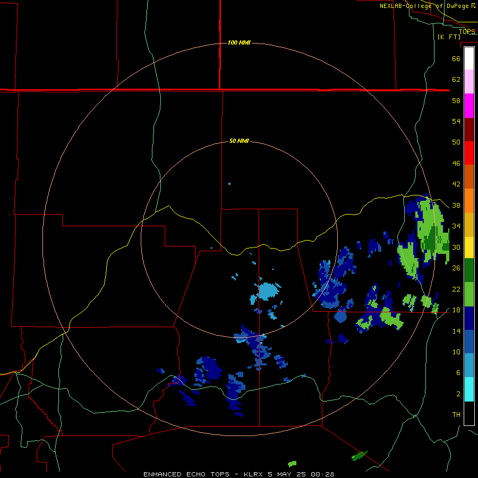Select the bright orange legend swatch
The width and height of the screenshot is (478, 478).
469,201
